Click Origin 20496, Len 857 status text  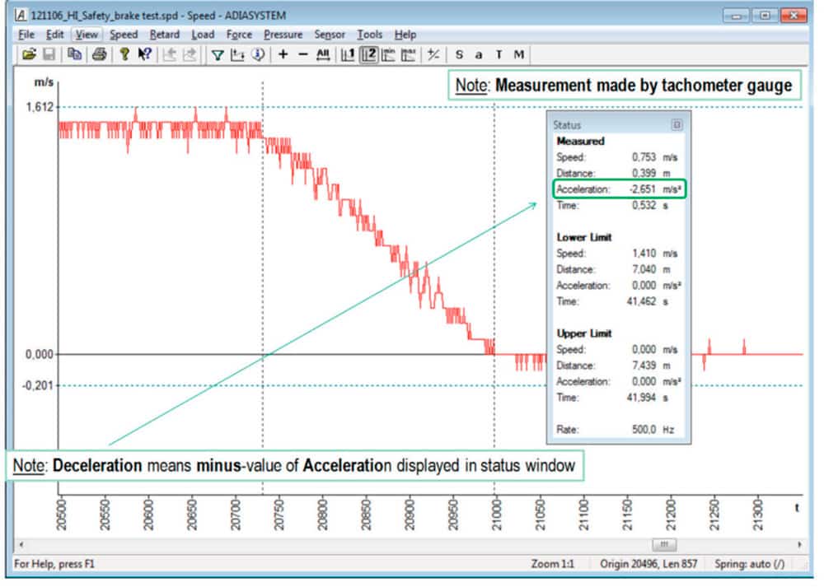point(648,564)
